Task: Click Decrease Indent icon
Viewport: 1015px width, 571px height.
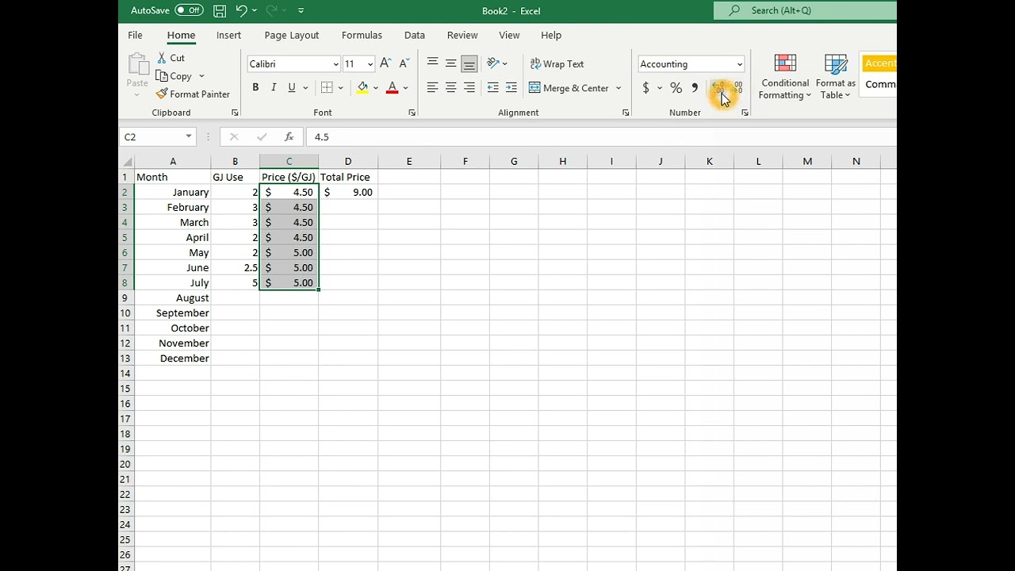Action: 492,88
